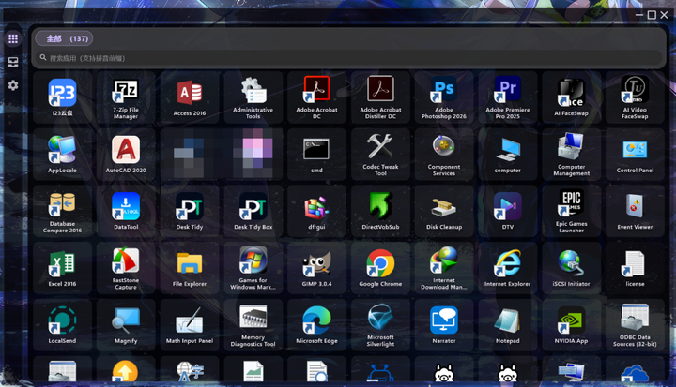
Task: Open the inbox tray sidebar icon
Action: pos(13,62)
